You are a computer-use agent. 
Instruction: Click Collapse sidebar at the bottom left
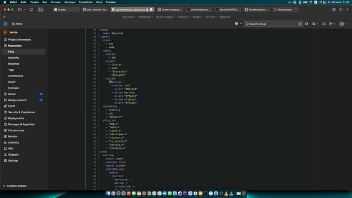[x=15, y=186]
